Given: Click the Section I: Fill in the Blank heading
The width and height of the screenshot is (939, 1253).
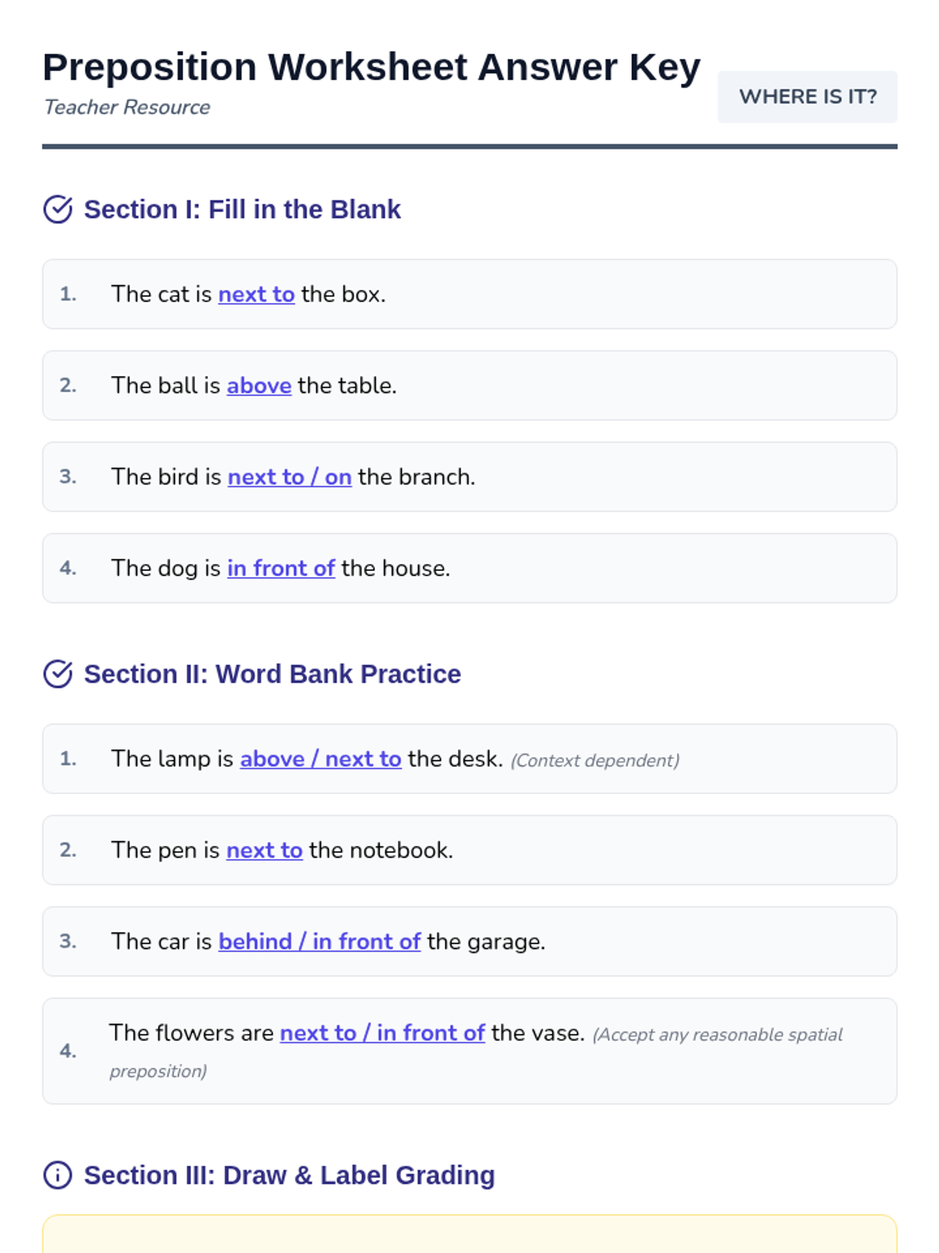Looking at the screenshot, I should point(242,210).
